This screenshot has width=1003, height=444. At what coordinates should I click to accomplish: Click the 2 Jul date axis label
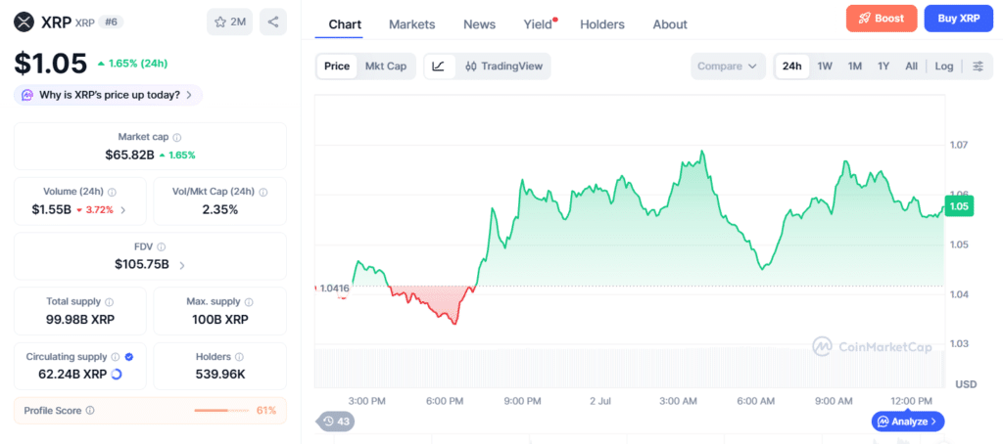click(x=600, y=401)
